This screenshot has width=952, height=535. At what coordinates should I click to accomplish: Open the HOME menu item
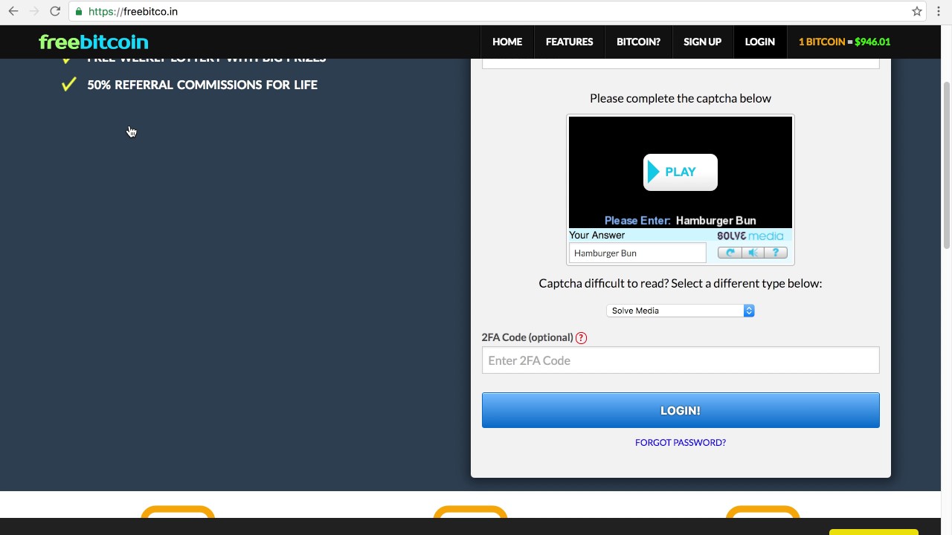507,42
